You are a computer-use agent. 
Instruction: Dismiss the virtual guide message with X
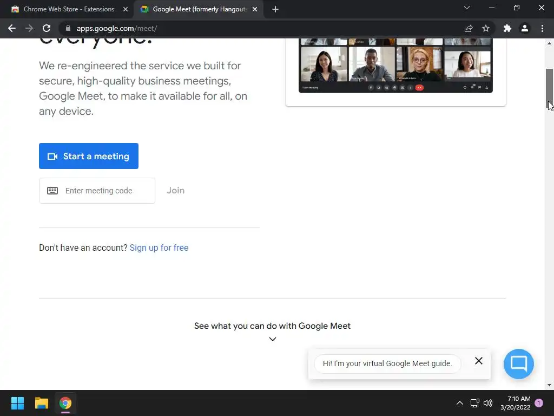click(x=479, y=360)
